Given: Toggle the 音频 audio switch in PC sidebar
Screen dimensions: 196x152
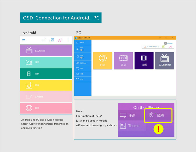Looking at the screenshot, I should click(x=82, y=58).
